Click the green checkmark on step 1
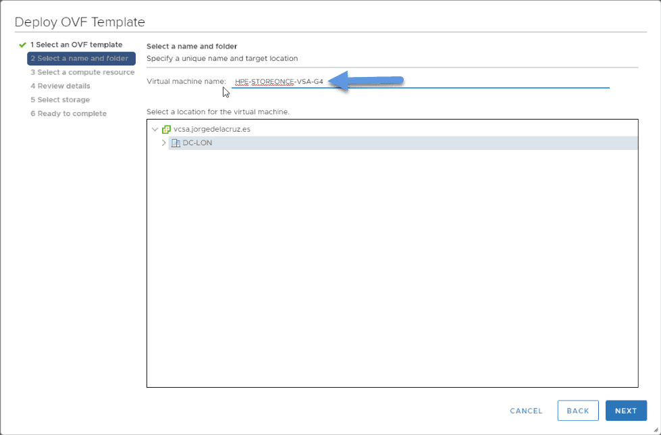Screen dimensions: 661x435 [x=23, y=45]
